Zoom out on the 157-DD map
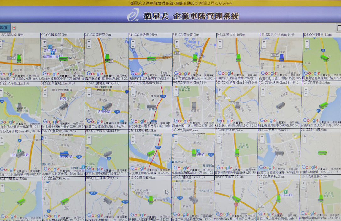 click(46, 190)
